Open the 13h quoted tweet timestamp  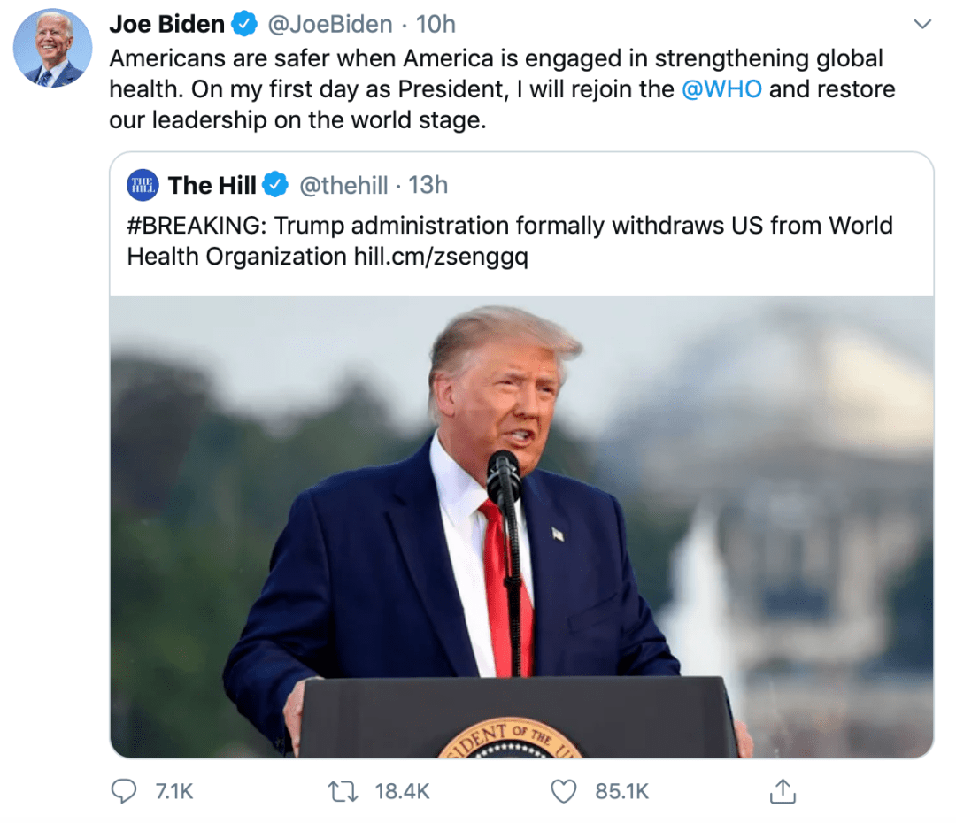428,185
